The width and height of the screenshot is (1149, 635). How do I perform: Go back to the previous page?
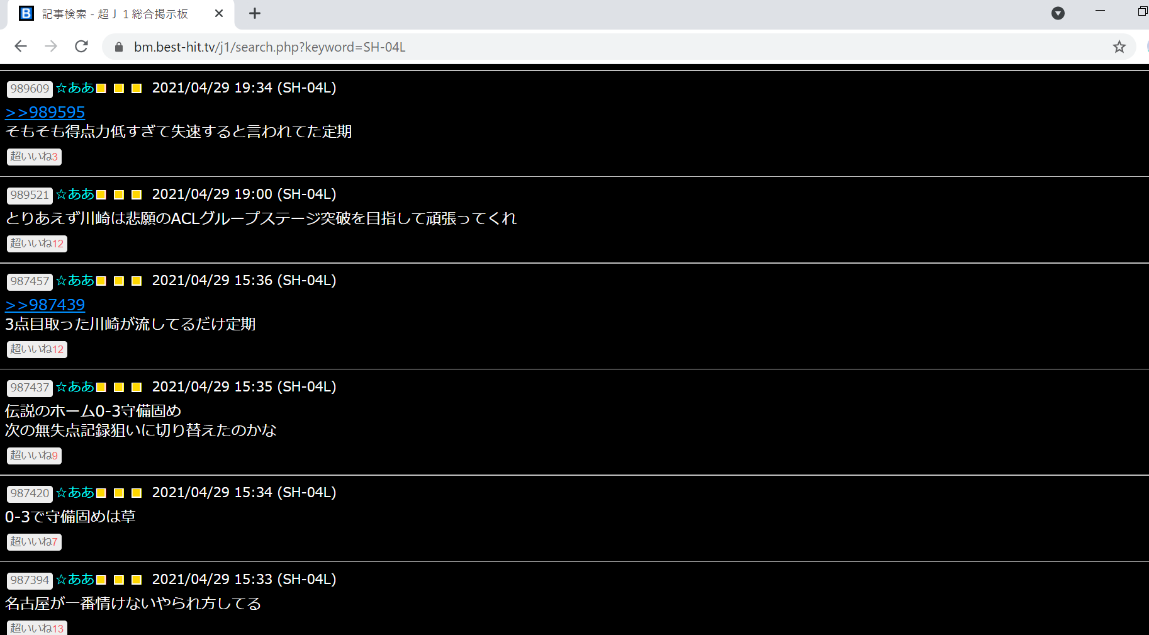click(21, 47)
